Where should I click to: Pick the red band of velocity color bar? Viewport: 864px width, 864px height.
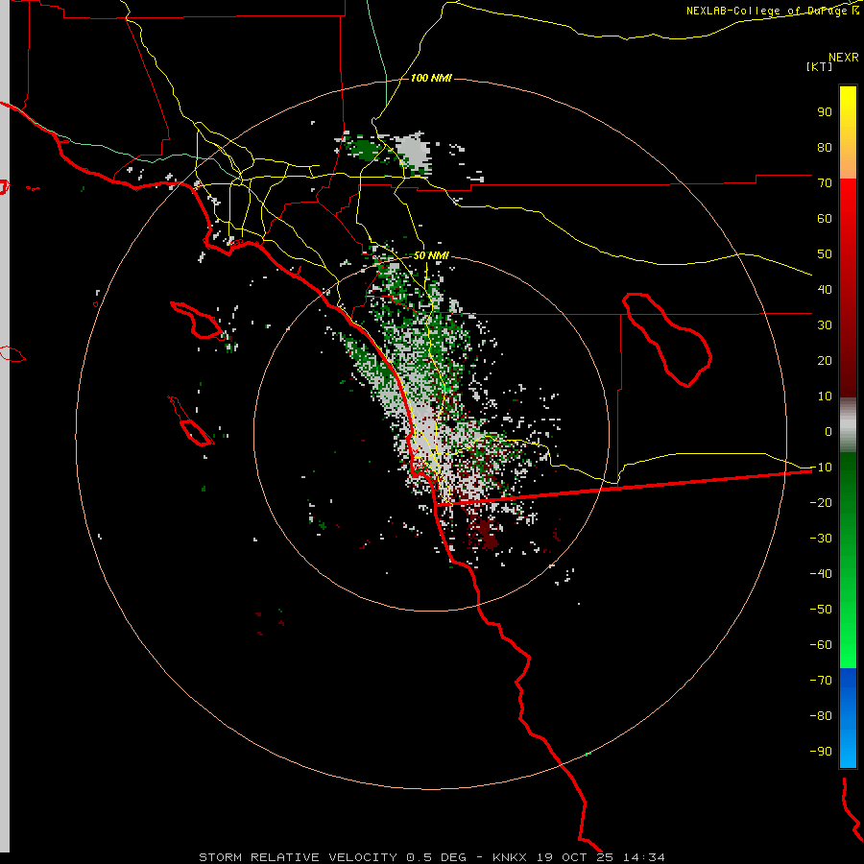tap(848, 288)
